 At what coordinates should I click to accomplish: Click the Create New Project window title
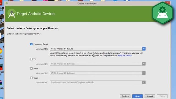tap(87, 4)
